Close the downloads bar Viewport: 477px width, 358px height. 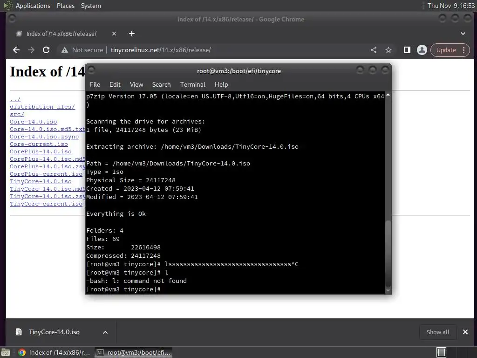465,332
